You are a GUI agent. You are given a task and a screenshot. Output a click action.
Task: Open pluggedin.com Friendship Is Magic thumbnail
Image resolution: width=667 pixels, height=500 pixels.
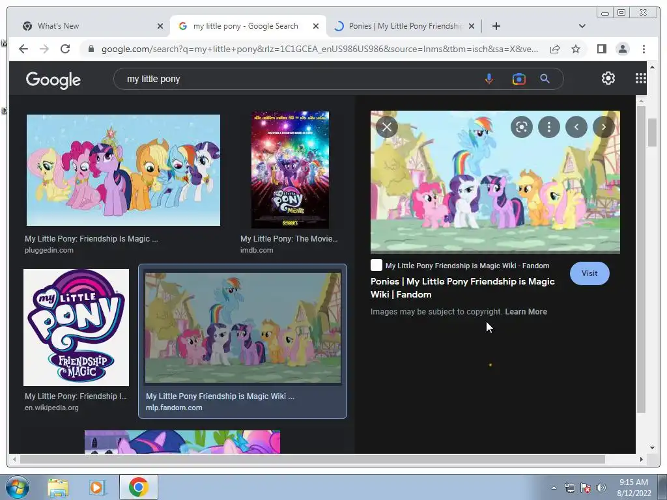click(x=123, y=170)
